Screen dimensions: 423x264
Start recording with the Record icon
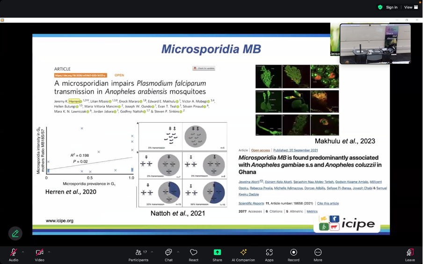click(293, 253)
